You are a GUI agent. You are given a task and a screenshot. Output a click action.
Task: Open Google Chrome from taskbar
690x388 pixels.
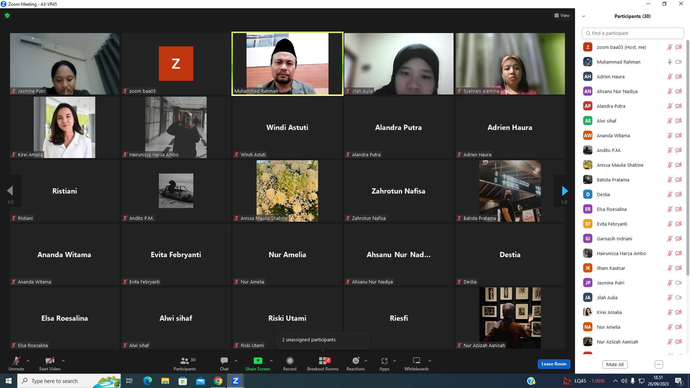pyautogui.click(x=218, y=381)
